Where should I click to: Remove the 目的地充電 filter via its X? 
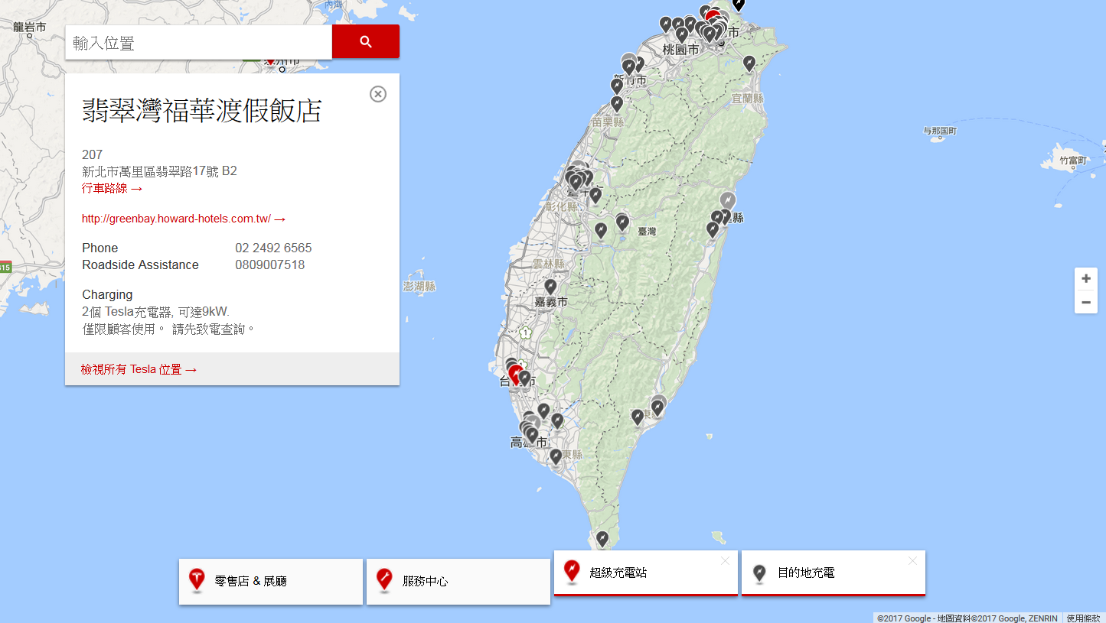point(912,560)
